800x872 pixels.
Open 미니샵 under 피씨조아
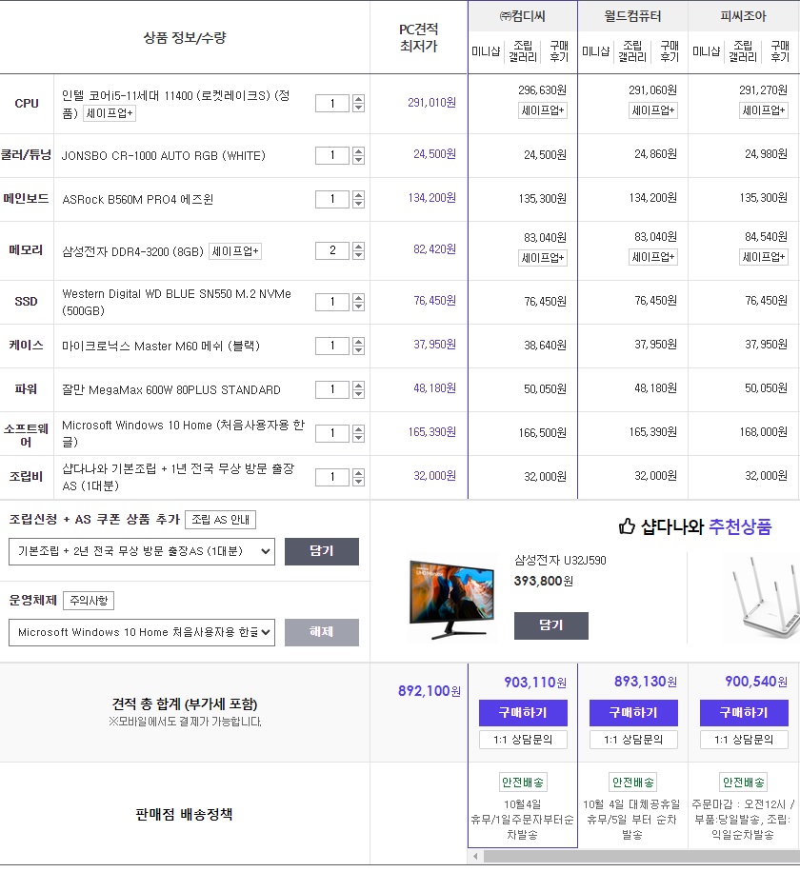[706, 51]
